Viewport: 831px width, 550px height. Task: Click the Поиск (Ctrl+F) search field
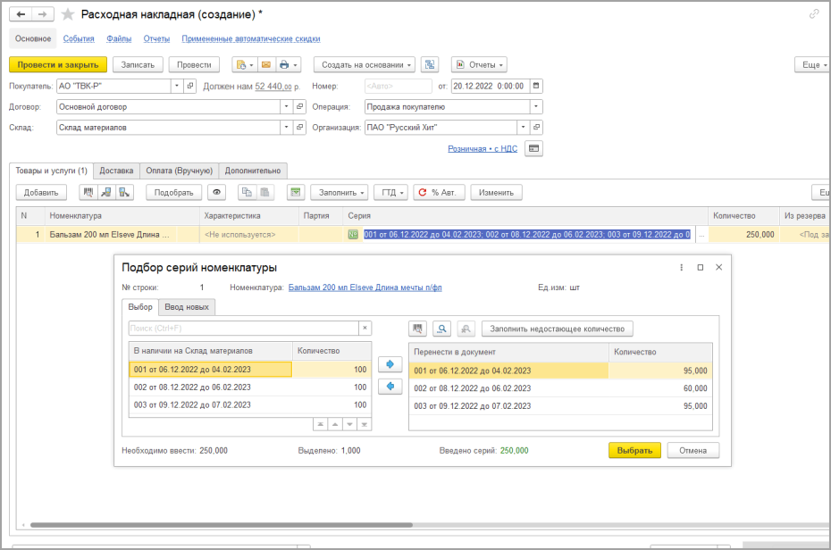tap(244, 329)
